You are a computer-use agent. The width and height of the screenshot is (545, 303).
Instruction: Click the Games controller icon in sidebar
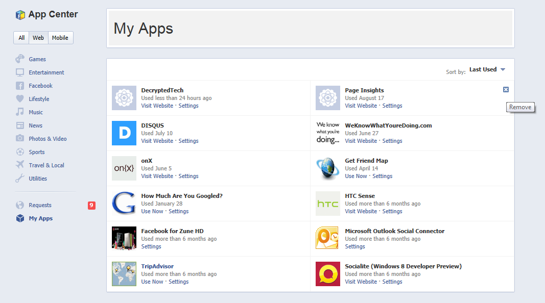pyautogui.click(x=20, y=59)
